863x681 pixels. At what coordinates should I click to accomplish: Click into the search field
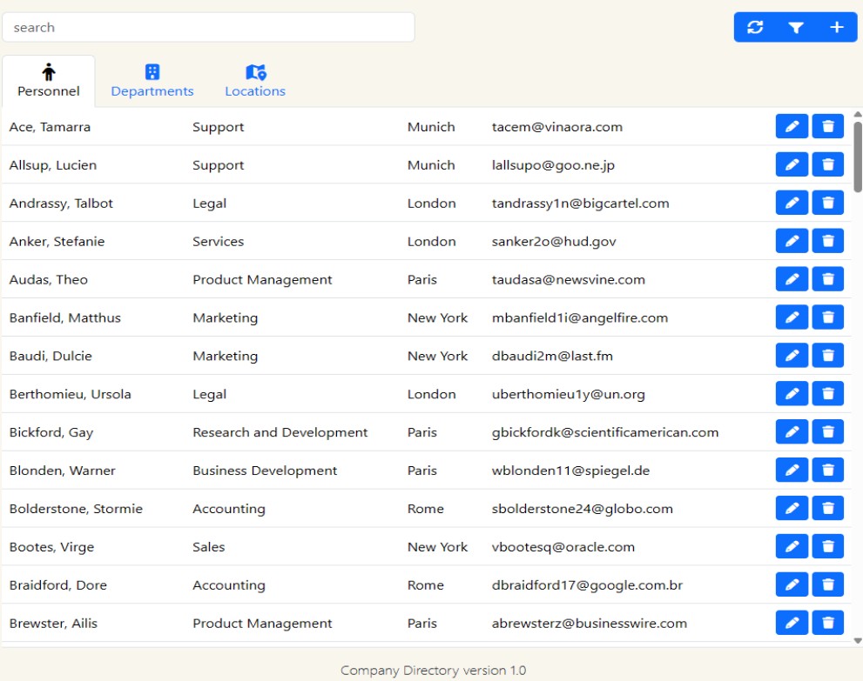[x=208, y=28]
